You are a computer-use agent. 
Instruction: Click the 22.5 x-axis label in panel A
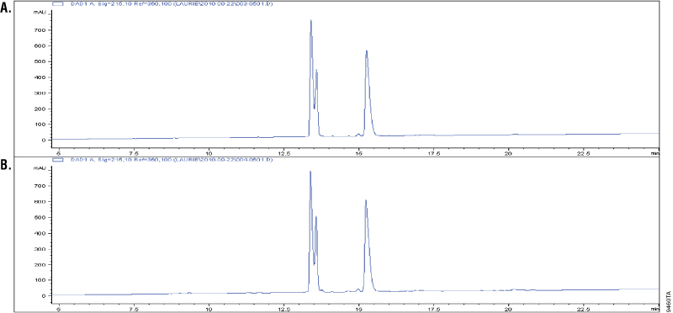click(x=583, y=152)
